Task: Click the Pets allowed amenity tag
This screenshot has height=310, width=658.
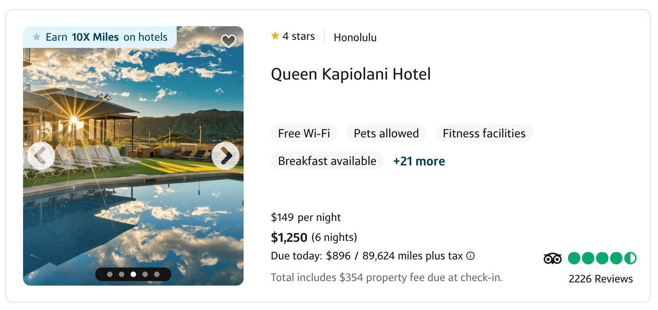Action: pos(386,134)
